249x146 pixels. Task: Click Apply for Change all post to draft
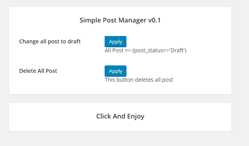tap(116, 41)
